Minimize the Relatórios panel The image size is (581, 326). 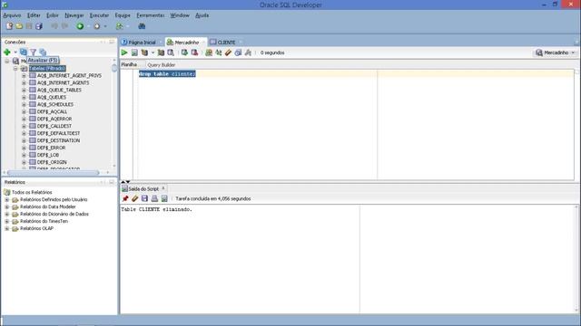pyautogui.click(x=112, y=182)
